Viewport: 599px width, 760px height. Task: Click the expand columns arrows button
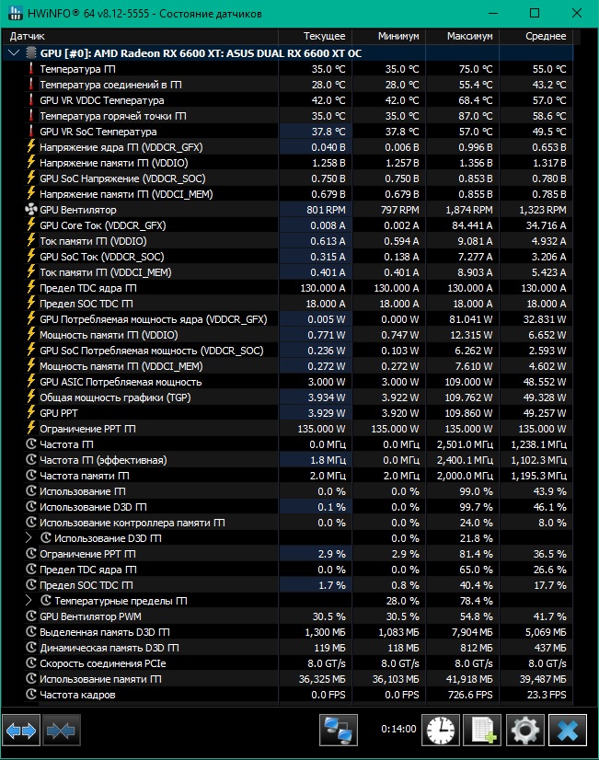(21, 730)
